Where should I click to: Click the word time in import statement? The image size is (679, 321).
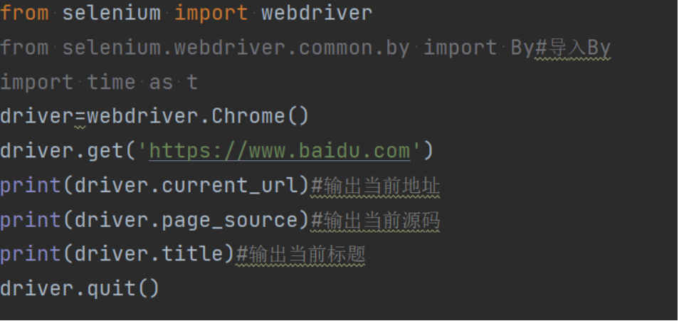pos(111,82)
